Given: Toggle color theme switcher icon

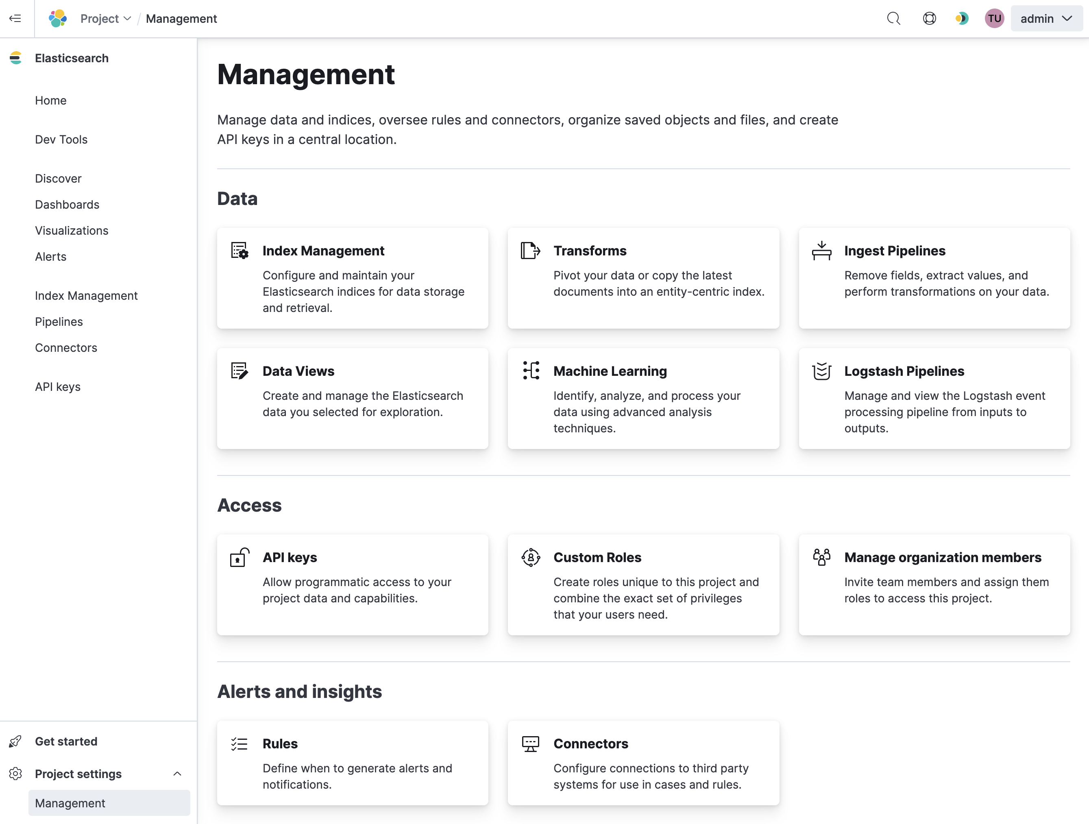Looking at the screenshot, I should click(x=962, y=19).
